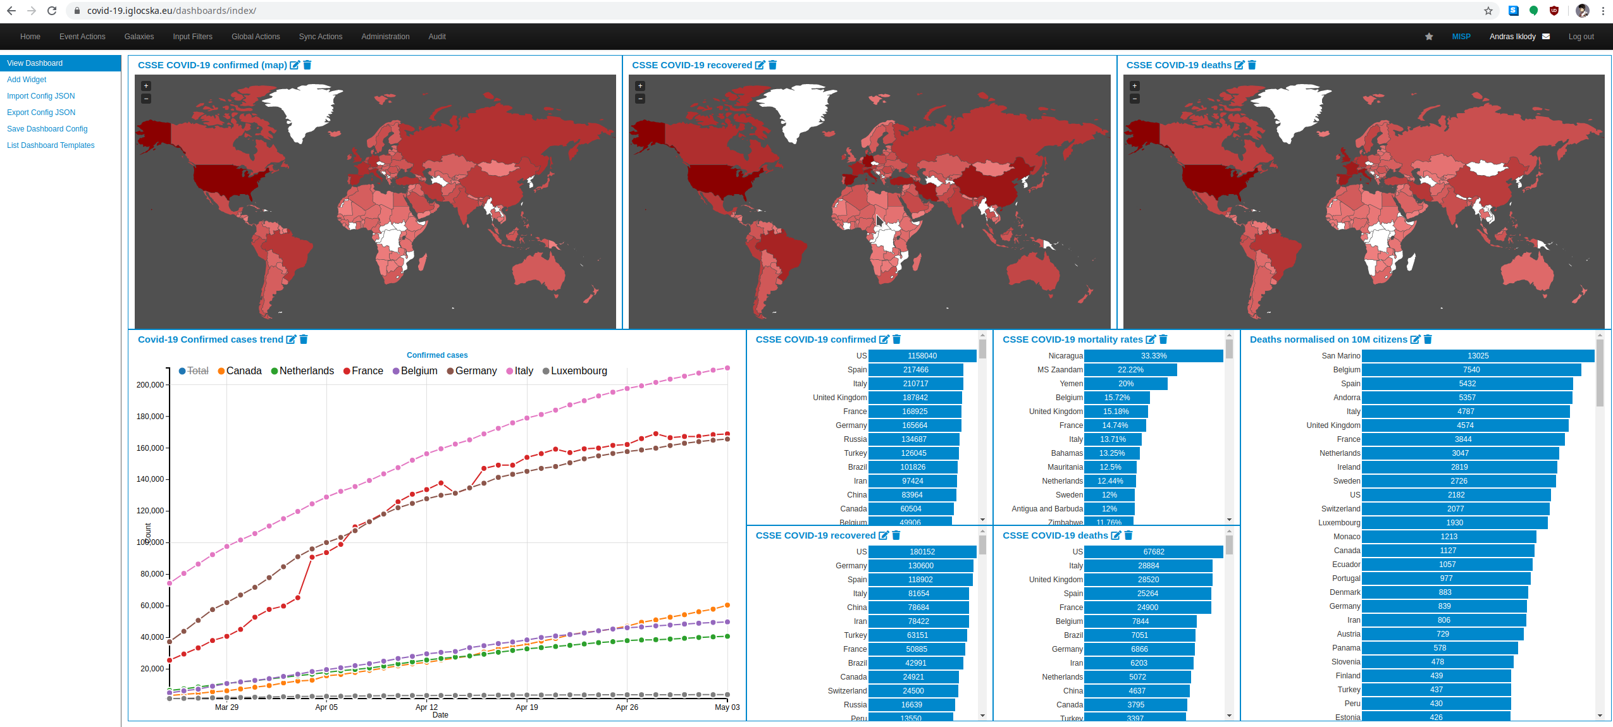
Task: Delete the CSSE COVID-19 recovered map widget
Action: (x=772, y=65)
